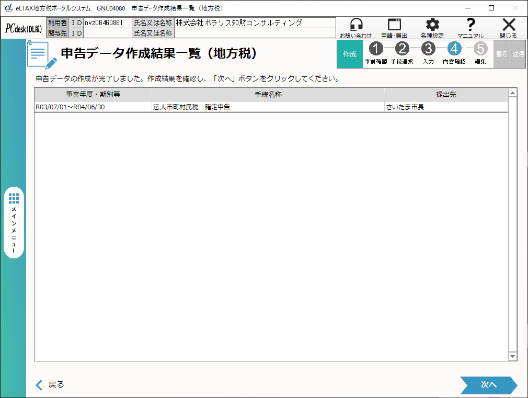Go to step 2 手続選択
Image resolution: width=528 pixels, height=398 pixels.
pos(402,53)
